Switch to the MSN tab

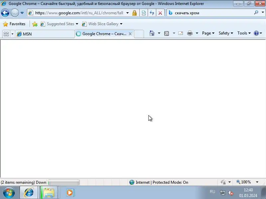(x=45, y=34)
